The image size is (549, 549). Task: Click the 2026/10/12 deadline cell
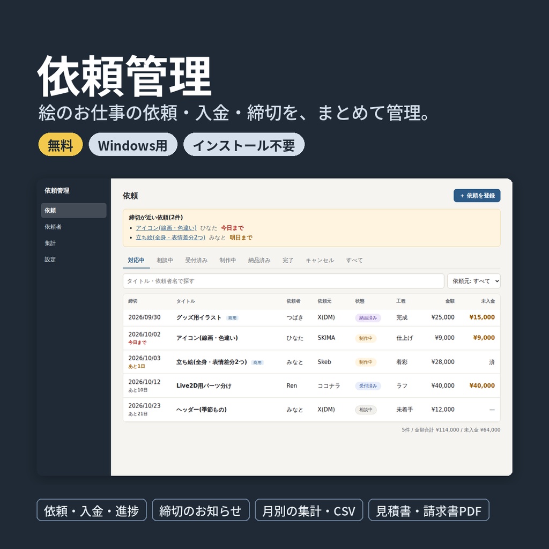click(x=144, y=382)
